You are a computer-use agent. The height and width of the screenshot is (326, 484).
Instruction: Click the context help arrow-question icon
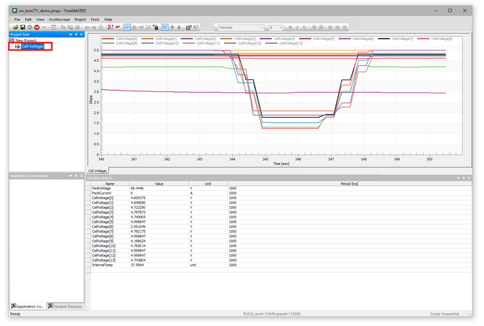(x=196, y=28)
